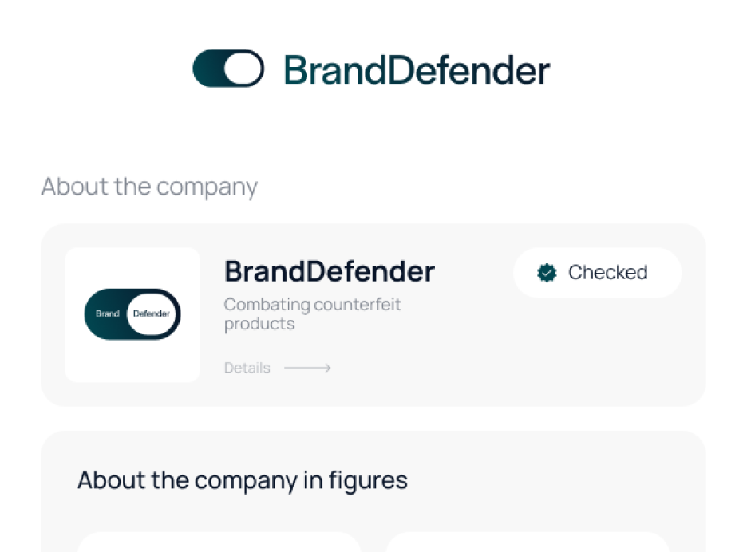Image resolution: width=747 pixels, height=552 pixels.
Task: Click the white "Defender" pill in card logo
Action: [152, 314]
